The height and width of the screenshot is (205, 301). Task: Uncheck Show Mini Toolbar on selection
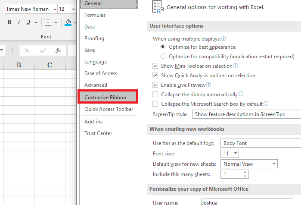[x=155, y=66]
